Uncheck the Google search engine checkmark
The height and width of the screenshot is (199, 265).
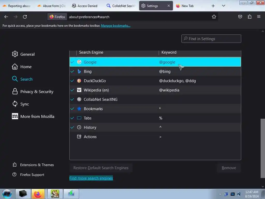coord(72,62)
